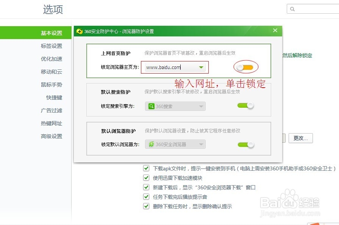Open the 优化加速 sidebar tab

point(52,59)
